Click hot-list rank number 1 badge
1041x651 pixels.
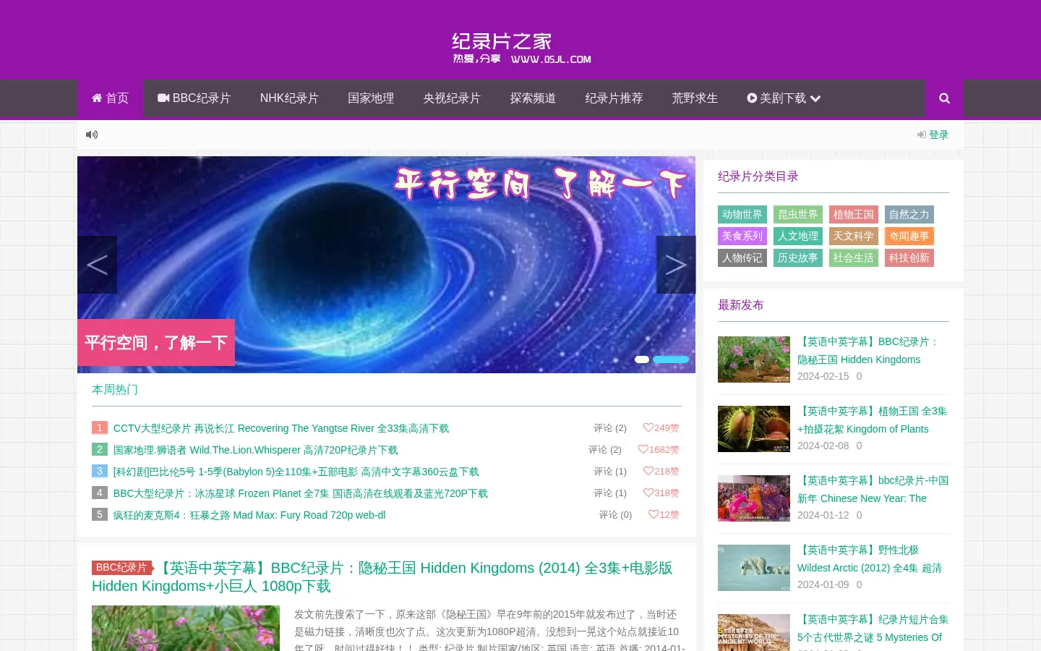click(100, 427)
